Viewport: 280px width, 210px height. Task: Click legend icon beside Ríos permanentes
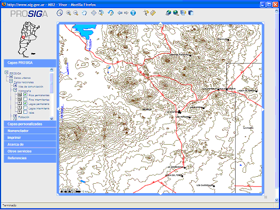19,94
